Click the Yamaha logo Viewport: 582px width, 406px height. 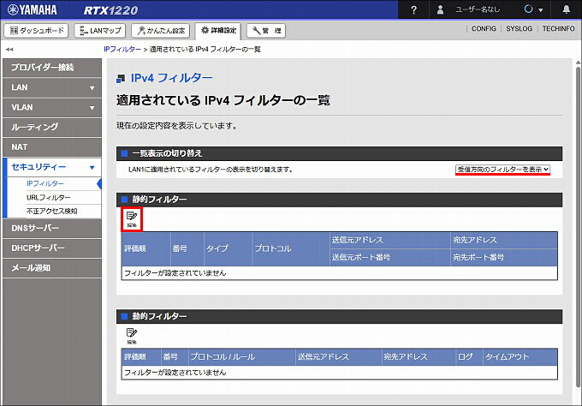(x=32, y=9)
